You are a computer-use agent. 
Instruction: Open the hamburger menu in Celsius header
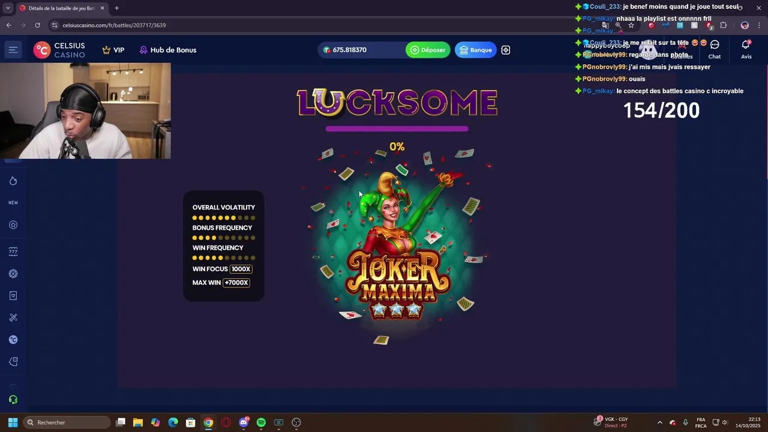pyautogui.click(x=13, y=50)
